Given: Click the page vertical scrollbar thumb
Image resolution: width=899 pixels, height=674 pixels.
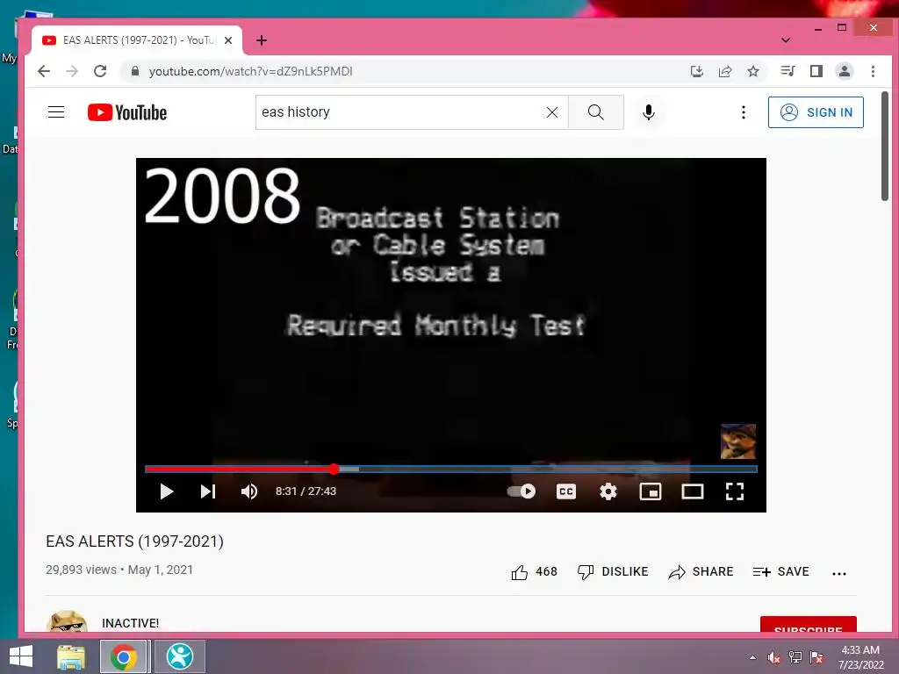Looking at the screenshot, I should [x=885, y=147].
